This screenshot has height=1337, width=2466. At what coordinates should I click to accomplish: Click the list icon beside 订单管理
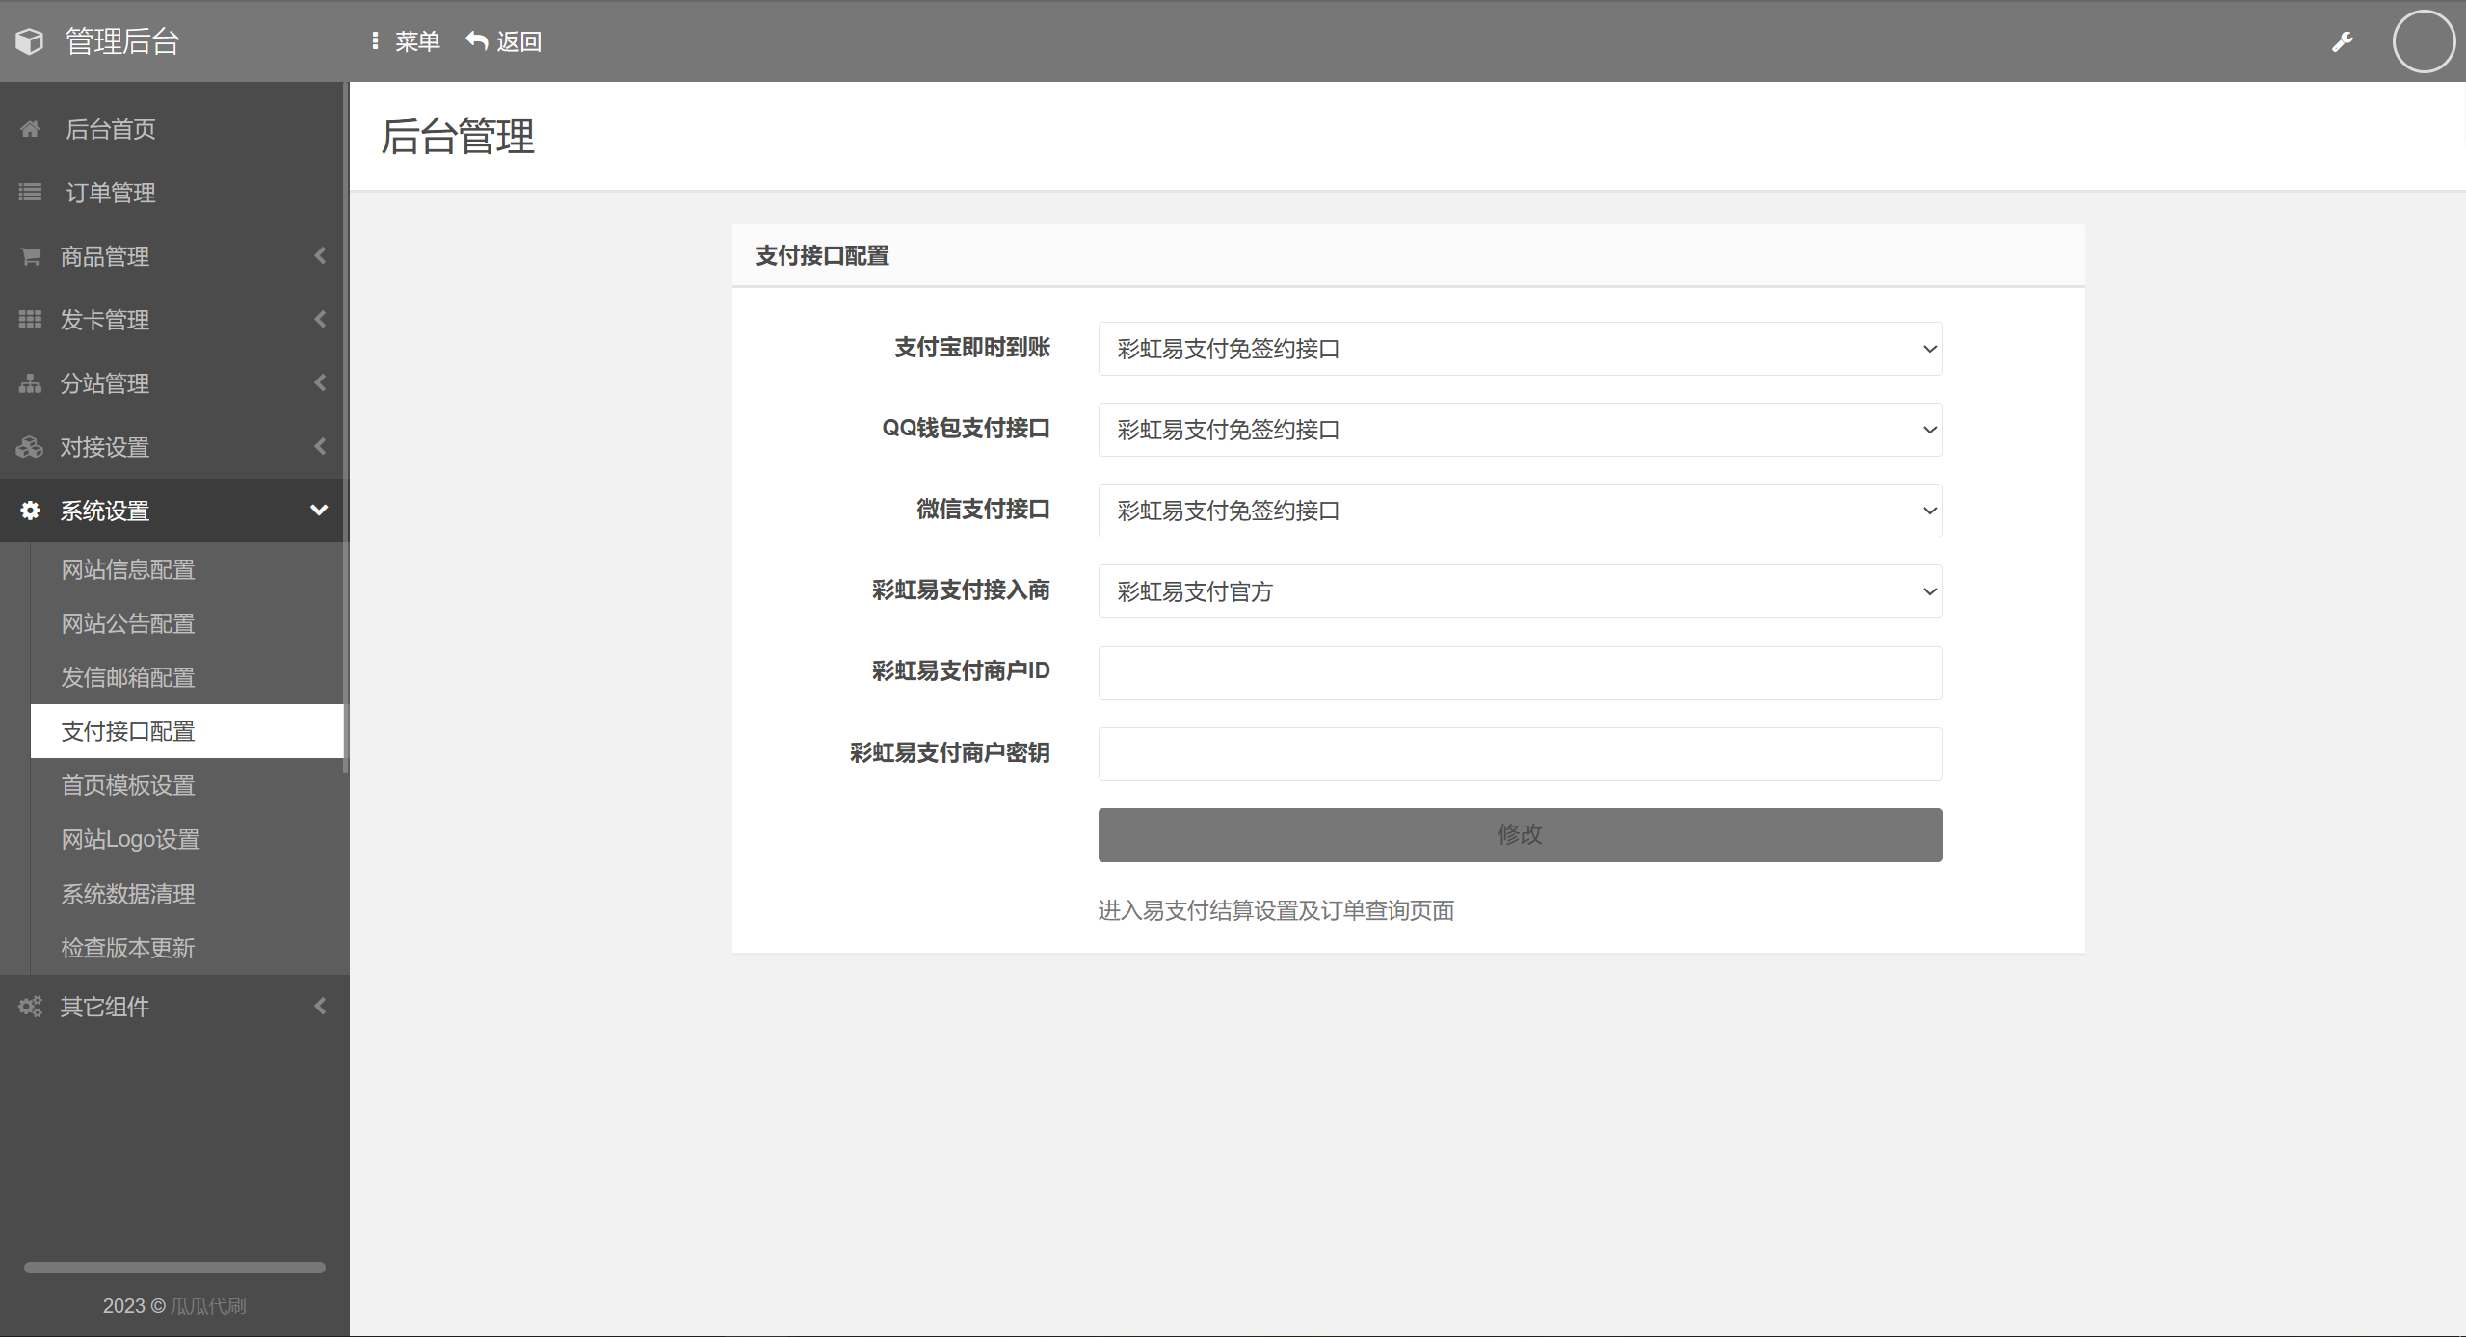click(x=30, y=193)
